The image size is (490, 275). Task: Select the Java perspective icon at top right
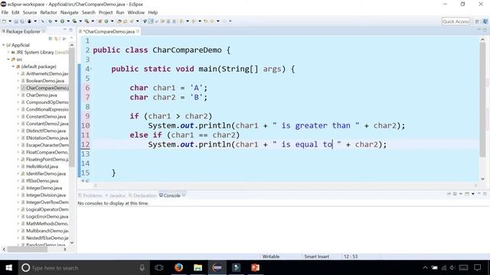click(485, 21)
